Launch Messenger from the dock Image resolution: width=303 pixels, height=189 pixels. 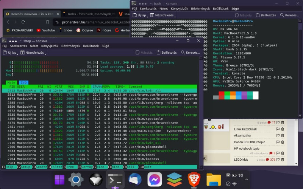click(x=155, y=180)
